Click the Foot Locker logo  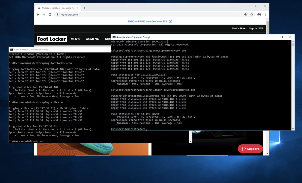pyautogui.click(x=52, y=39)
